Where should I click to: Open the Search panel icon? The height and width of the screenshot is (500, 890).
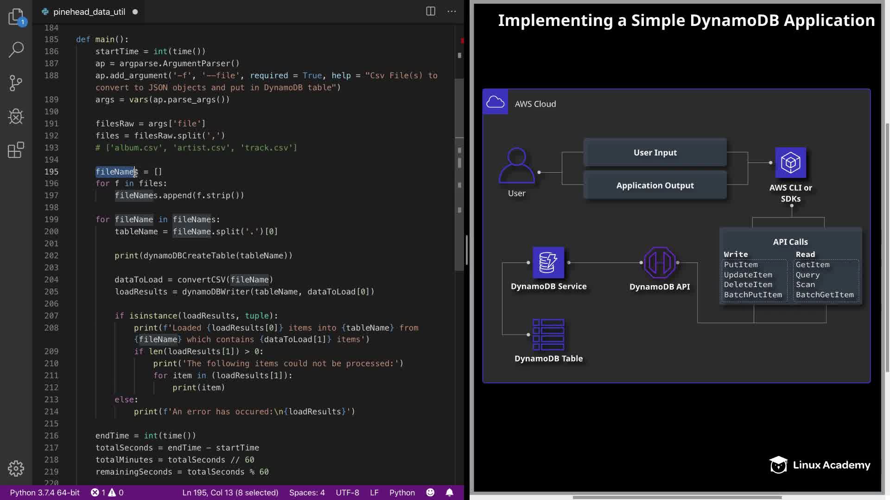click(x=16, y=50)
